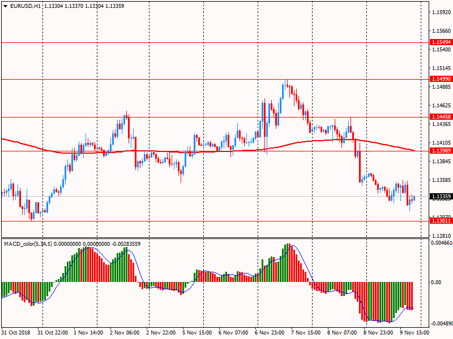Click the current price 1.13359 marker
The image size is (453, 339).
(x=441, y=197)
